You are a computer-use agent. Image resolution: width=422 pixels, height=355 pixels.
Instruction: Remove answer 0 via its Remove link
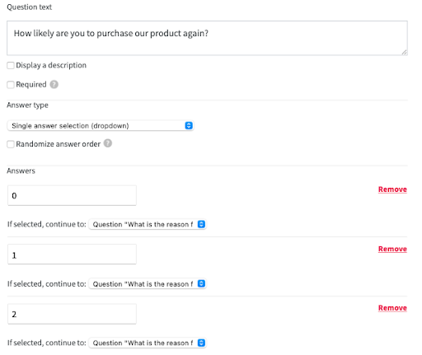click(392, 189)
